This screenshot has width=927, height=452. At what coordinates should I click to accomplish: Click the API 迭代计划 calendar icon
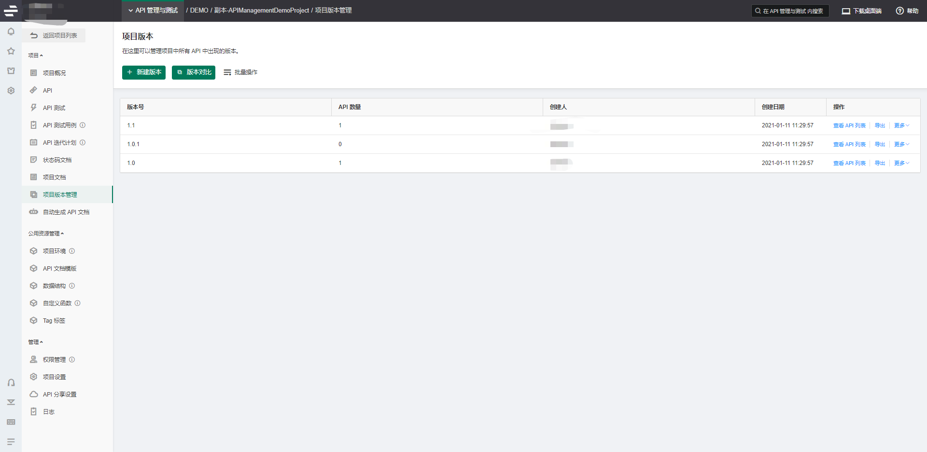(33, 142)
